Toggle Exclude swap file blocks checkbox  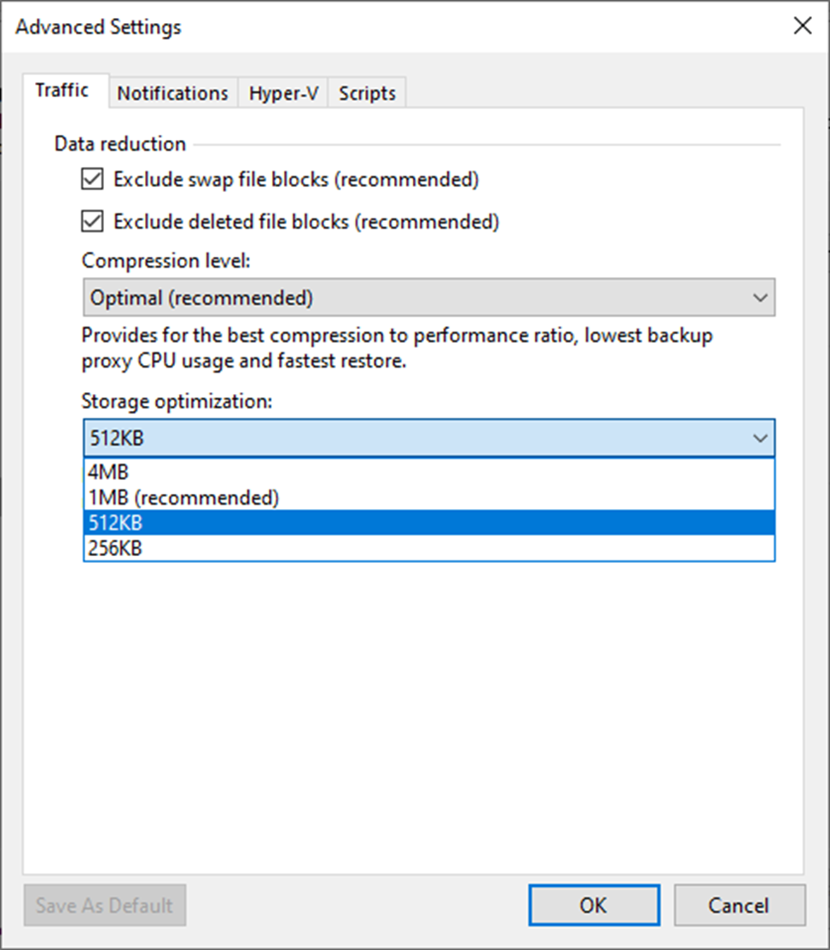click(91, 180)
